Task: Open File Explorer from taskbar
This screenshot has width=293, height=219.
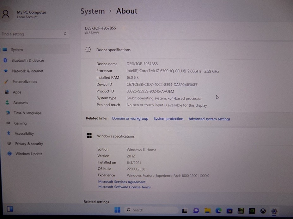Action: (x=207, y=210)
